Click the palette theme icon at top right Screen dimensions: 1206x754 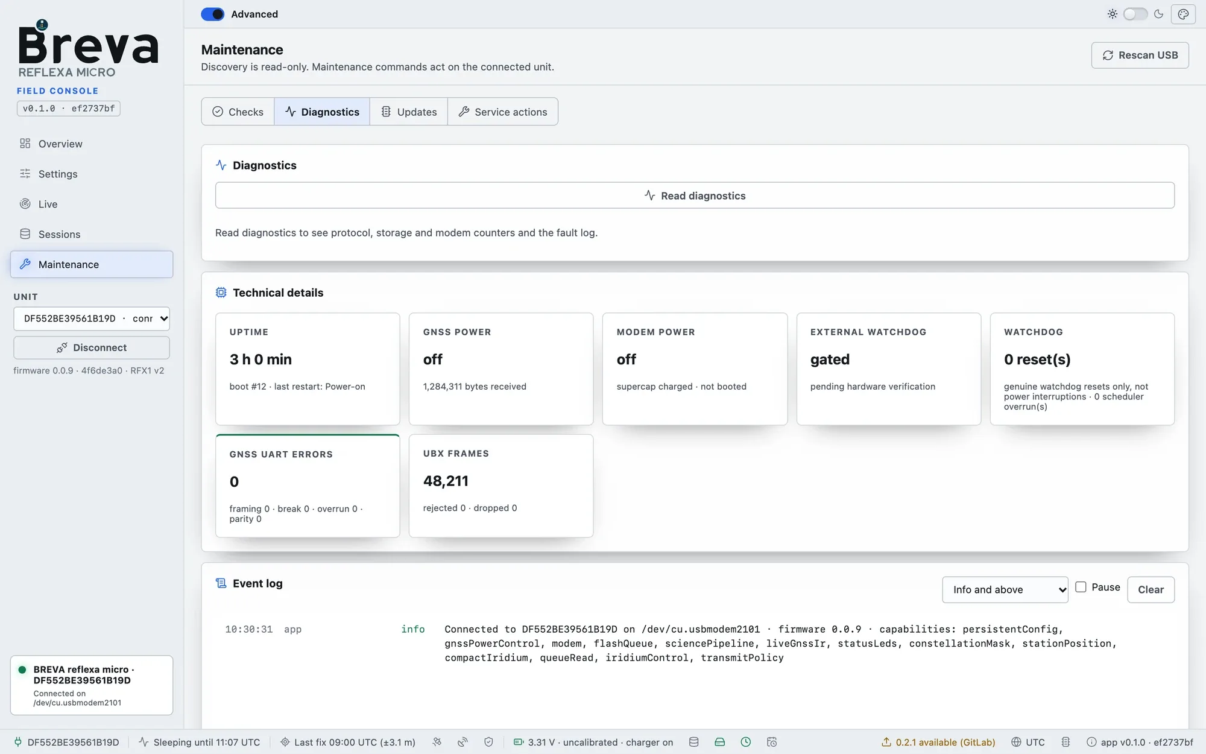click(x=1183, y=14)
